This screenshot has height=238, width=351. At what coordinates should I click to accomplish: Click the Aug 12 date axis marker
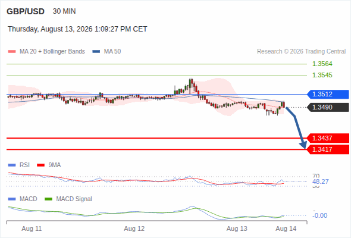pyautogui.click(x=134, y=229)
